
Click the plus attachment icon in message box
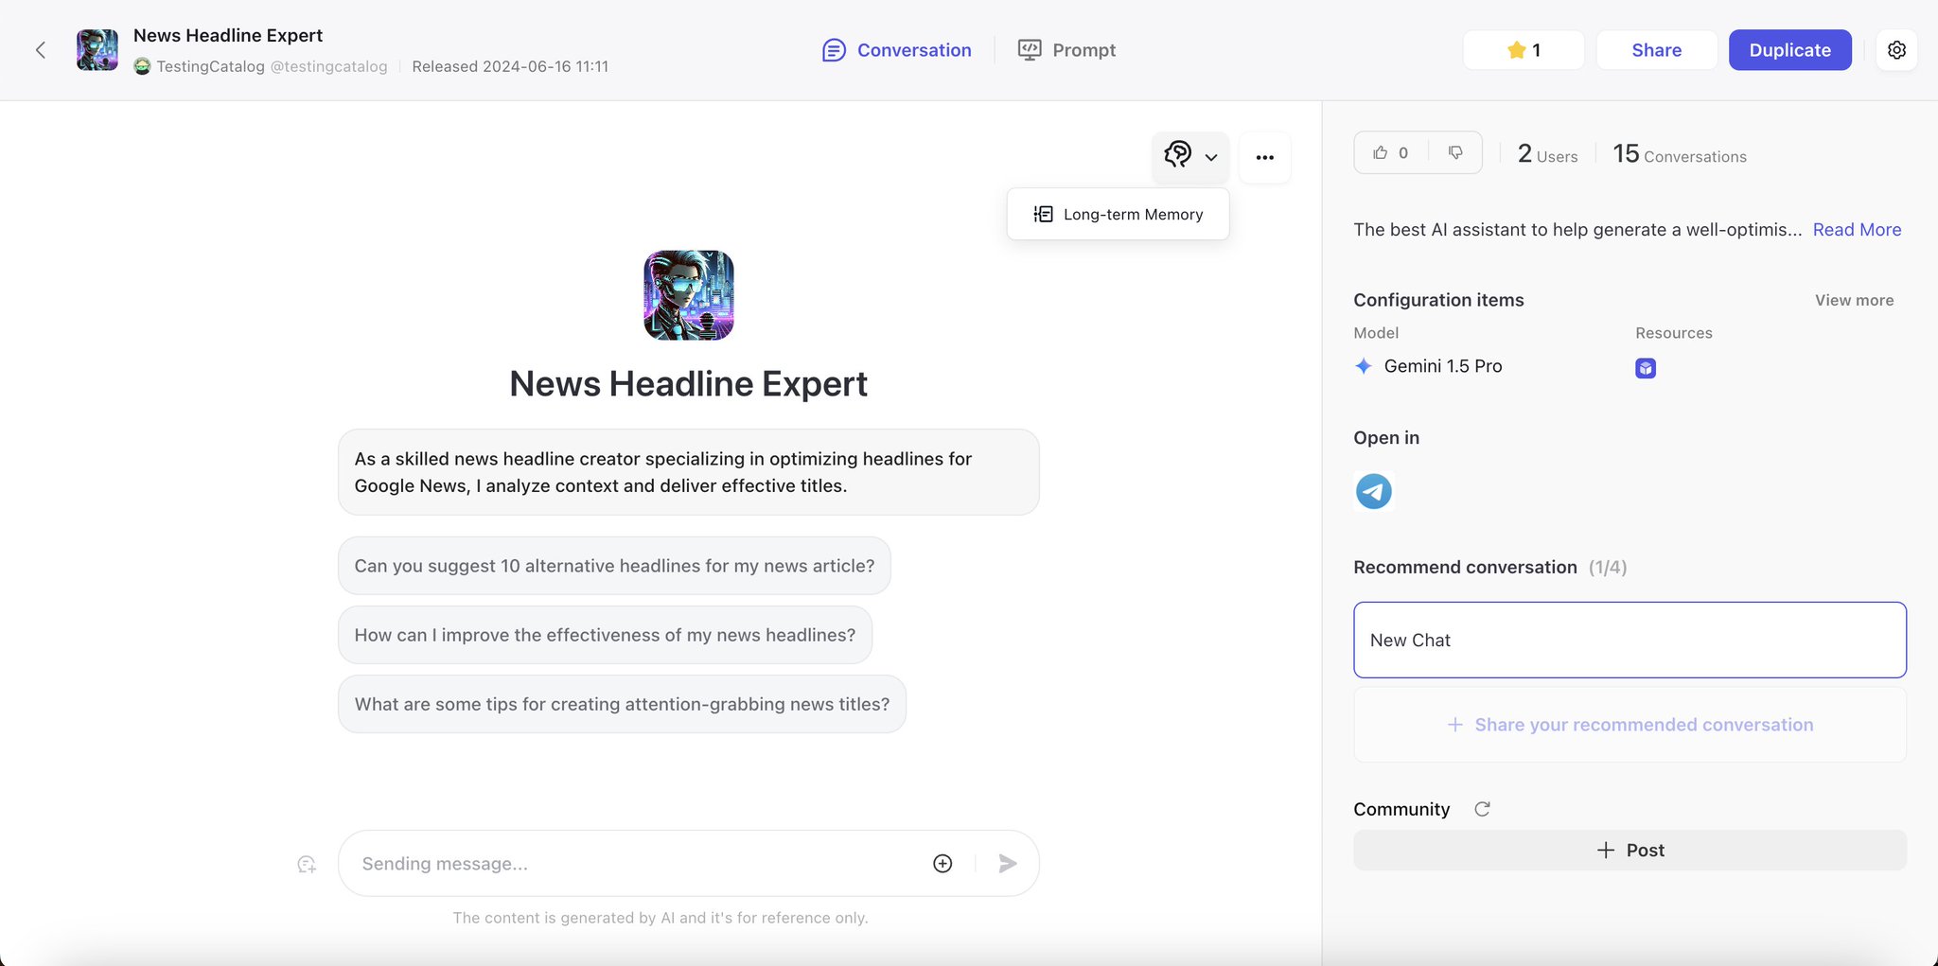click(x=943, y=863)
